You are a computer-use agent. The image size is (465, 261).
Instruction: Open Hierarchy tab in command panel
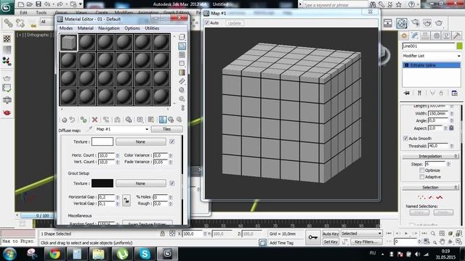(x=426, y=36)
